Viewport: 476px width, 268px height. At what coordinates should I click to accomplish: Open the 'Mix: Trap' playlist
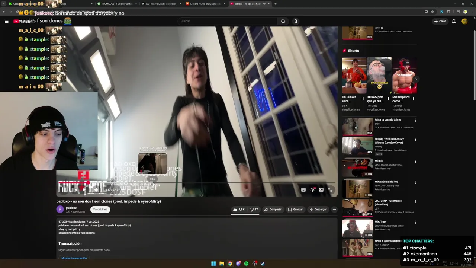pos(357,228)
